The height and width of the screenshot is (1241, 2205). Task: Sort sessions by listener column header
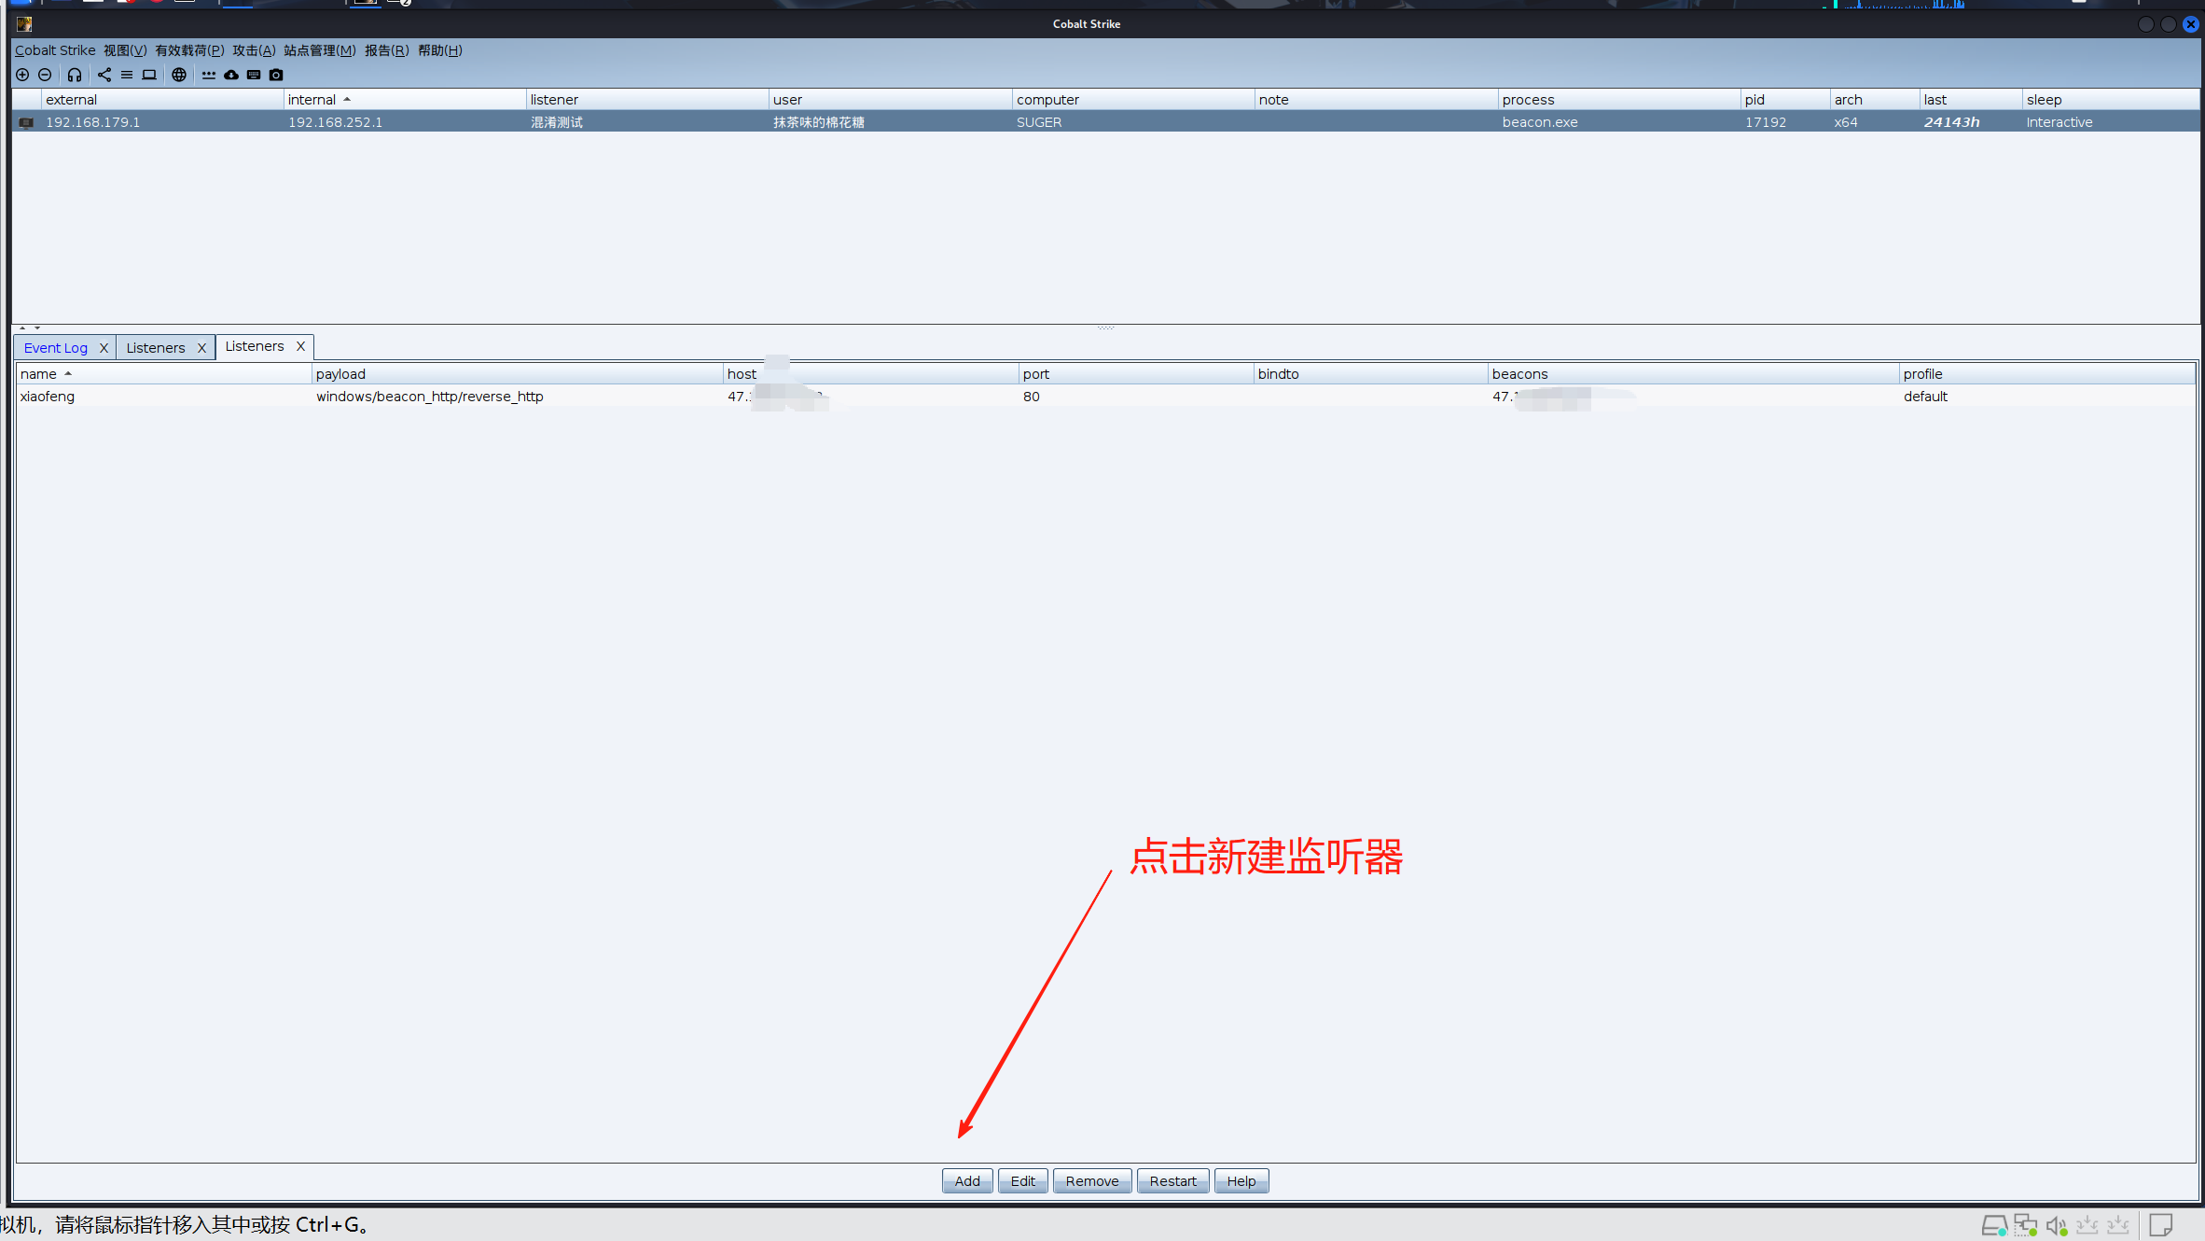(x=647, y=100)
